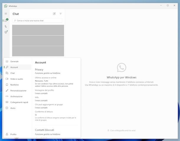
Task: Click the 'Nessuno, Tutti' value
Action: click(x=41, y=81)
